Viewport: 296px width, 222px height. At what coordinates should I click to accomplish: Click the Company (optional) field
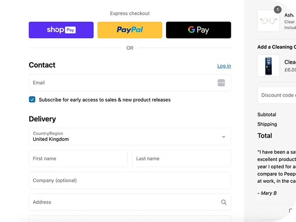(x=130, y=180)
